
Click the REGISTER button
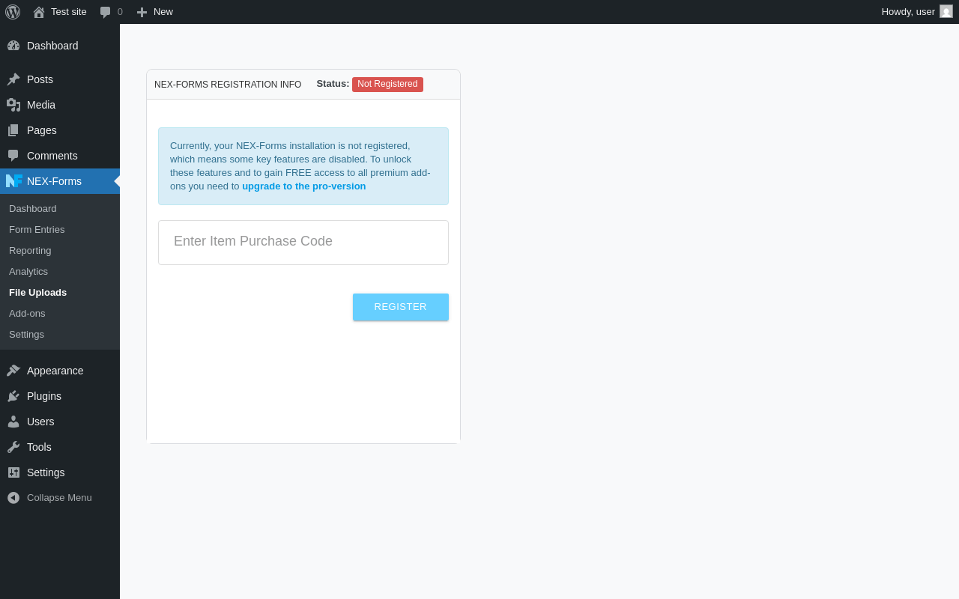(401, 307)
